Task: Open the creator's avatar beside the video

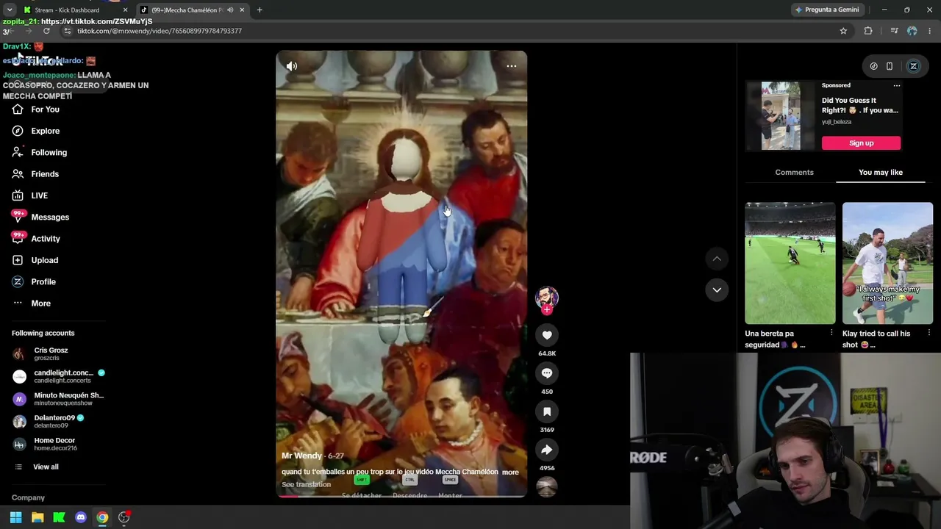Action: pyautogui.click(x=546, y=297)
